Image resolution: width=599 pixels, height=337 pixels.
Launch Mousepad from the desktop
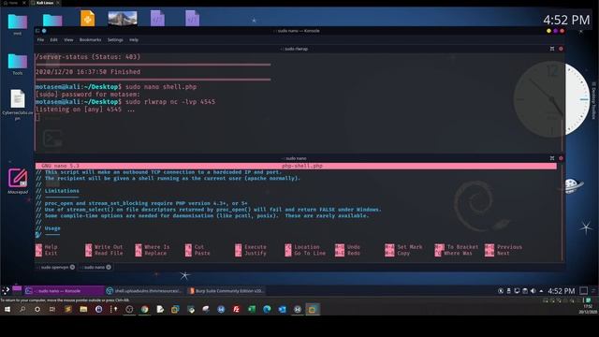(18, 181)
